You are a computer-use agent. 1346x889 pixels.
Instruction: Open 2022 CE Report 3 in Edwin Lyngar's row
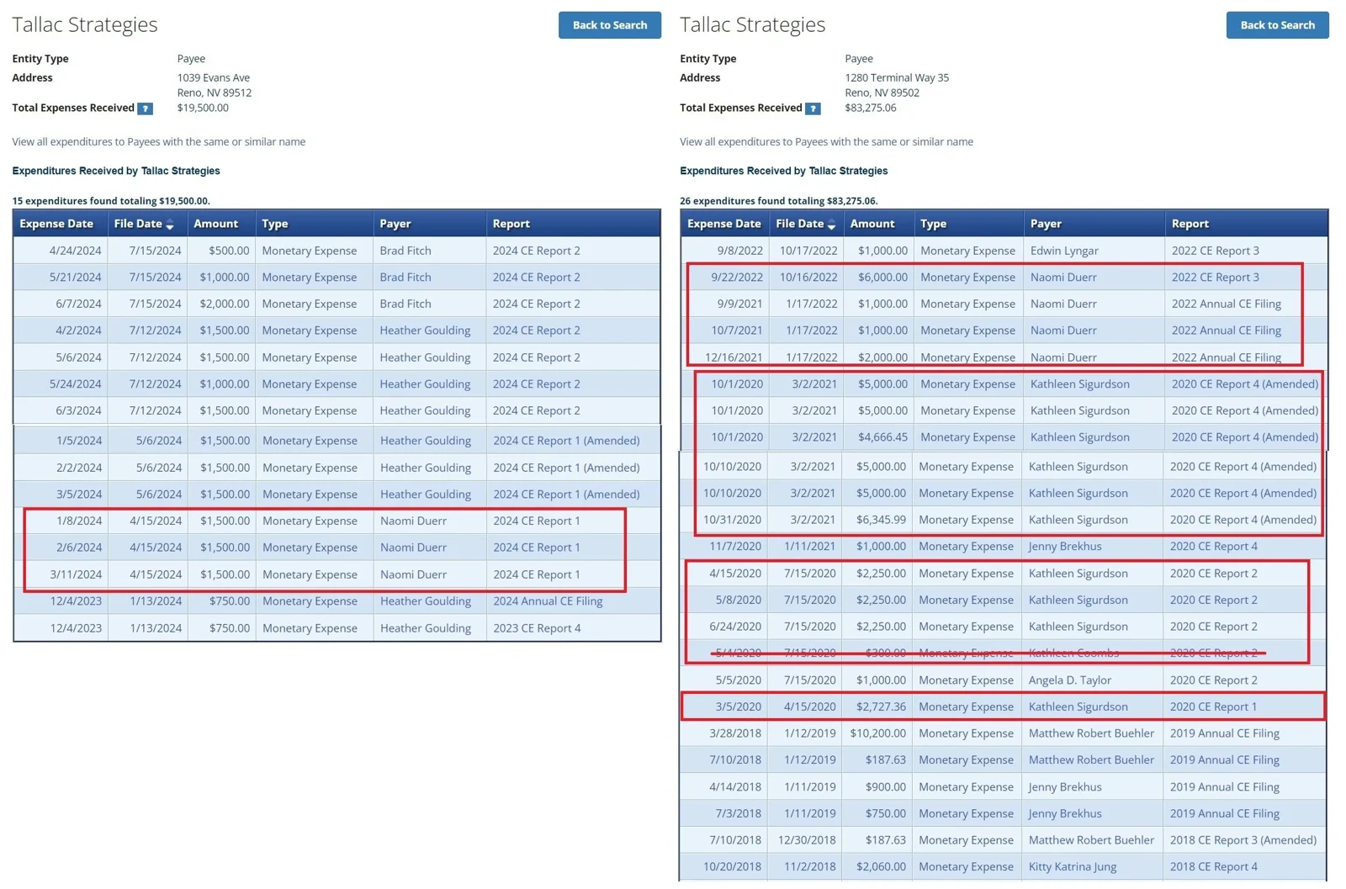(x=1216, y=251)
